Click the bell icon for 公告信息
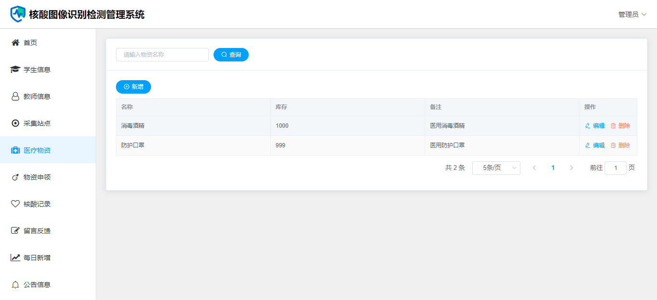Screen dimensions: 657x300 coord(15,285)
